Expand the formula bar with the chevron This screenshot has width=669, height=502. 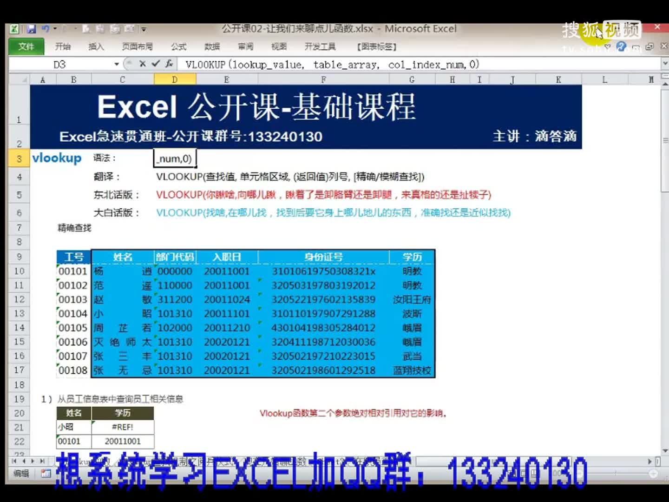point(664,63)
